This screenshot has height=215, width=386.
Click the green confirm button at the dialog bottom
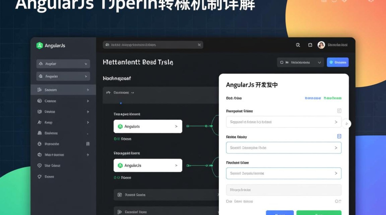[319, 214]
